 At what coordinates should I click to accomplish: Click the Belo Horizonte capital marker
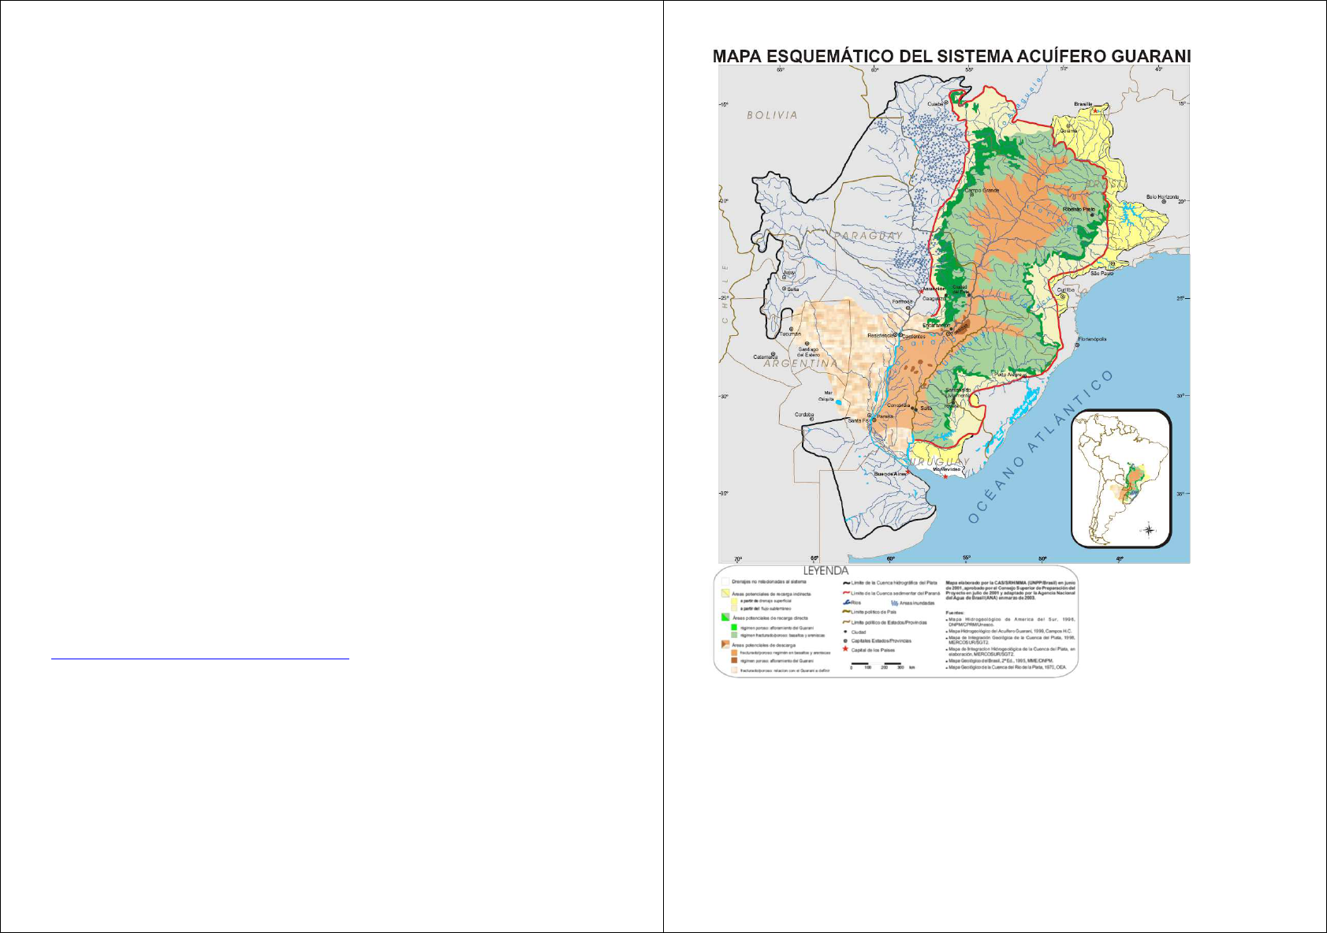pyautogui.click(x=1163, y=202)
